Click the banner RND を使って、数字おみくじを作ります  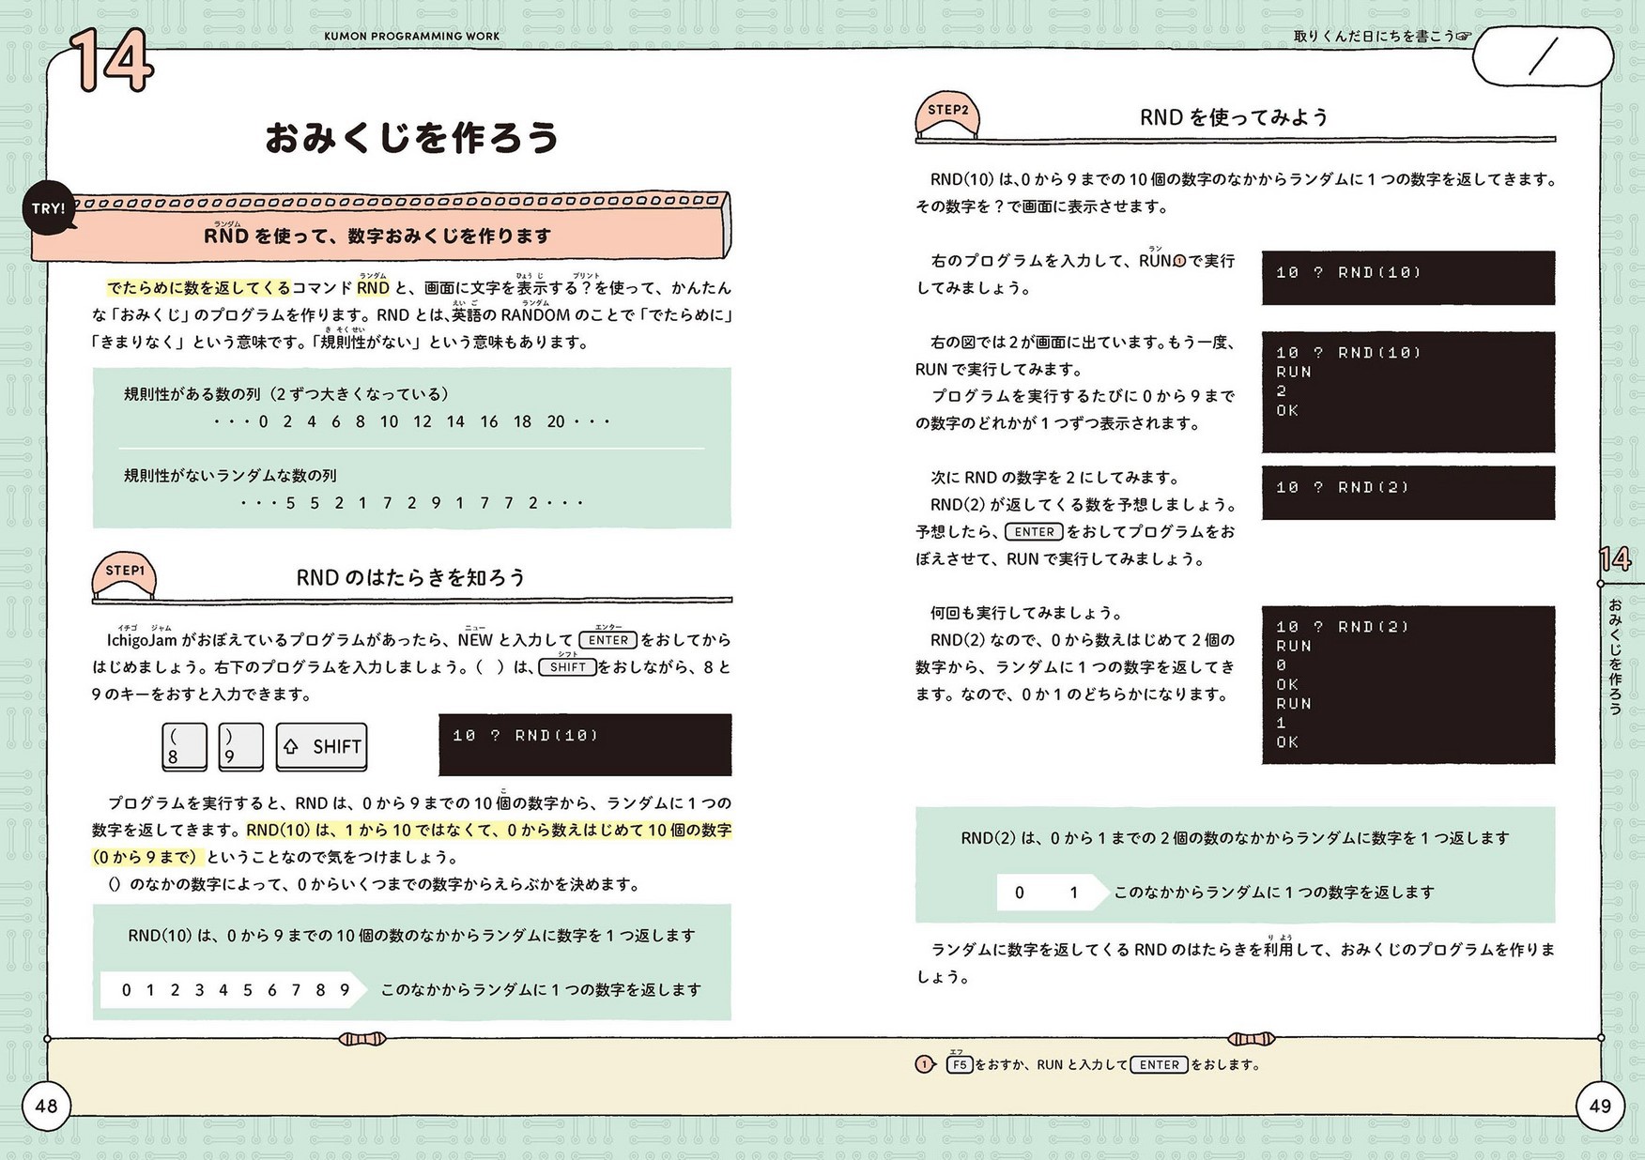[377, 236]
